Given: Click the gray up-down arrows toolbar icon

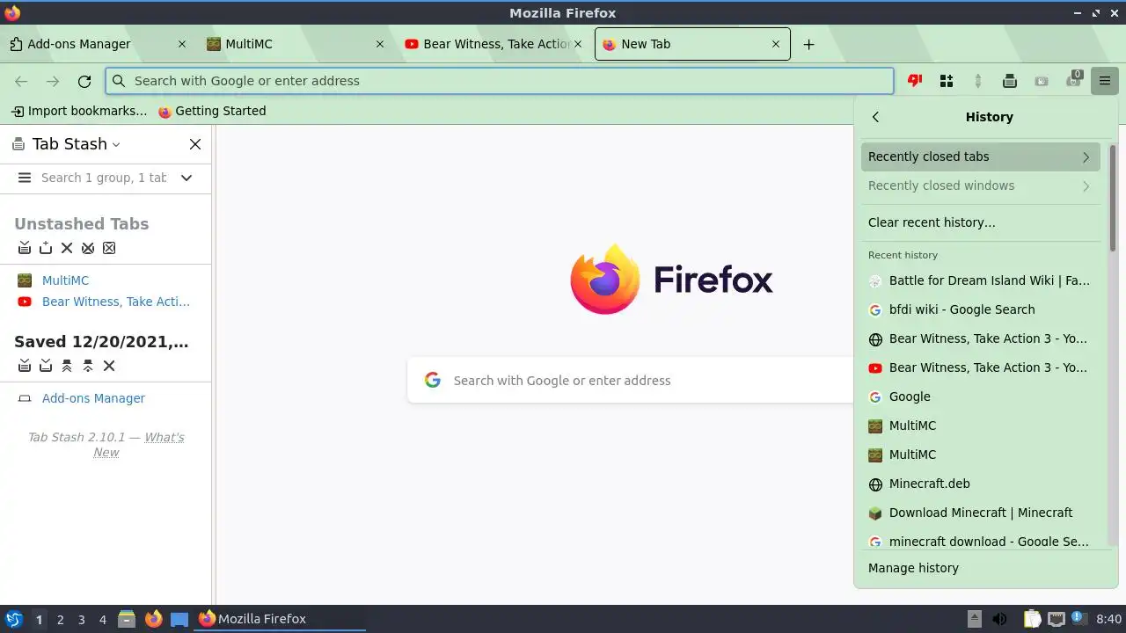Looking at the screenshot, I should [x=978, y=81].
